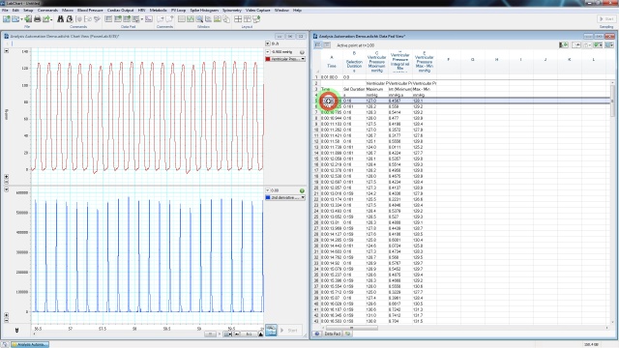
Task: Expand the Export dropdown arrow
Action: click(x=51, y=19)
